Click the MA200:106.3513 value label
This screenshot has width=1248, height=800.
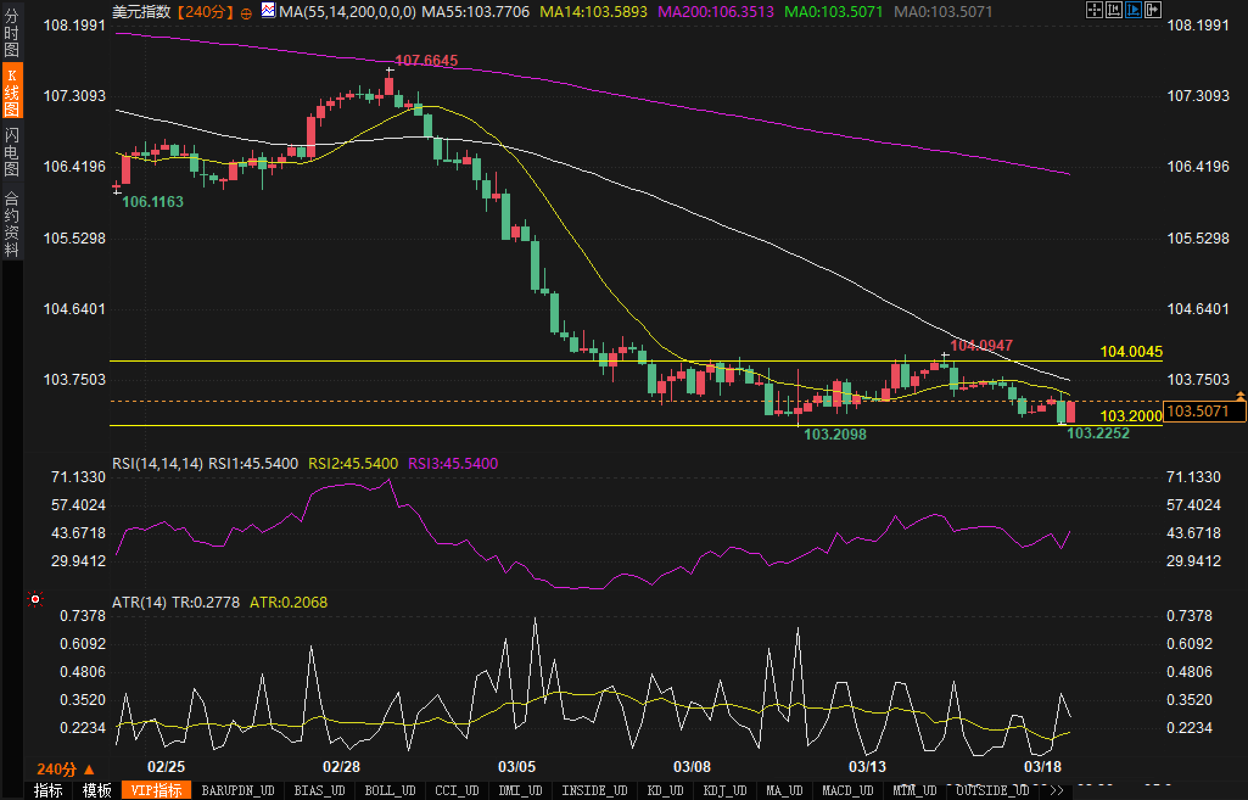coord(716,12)
